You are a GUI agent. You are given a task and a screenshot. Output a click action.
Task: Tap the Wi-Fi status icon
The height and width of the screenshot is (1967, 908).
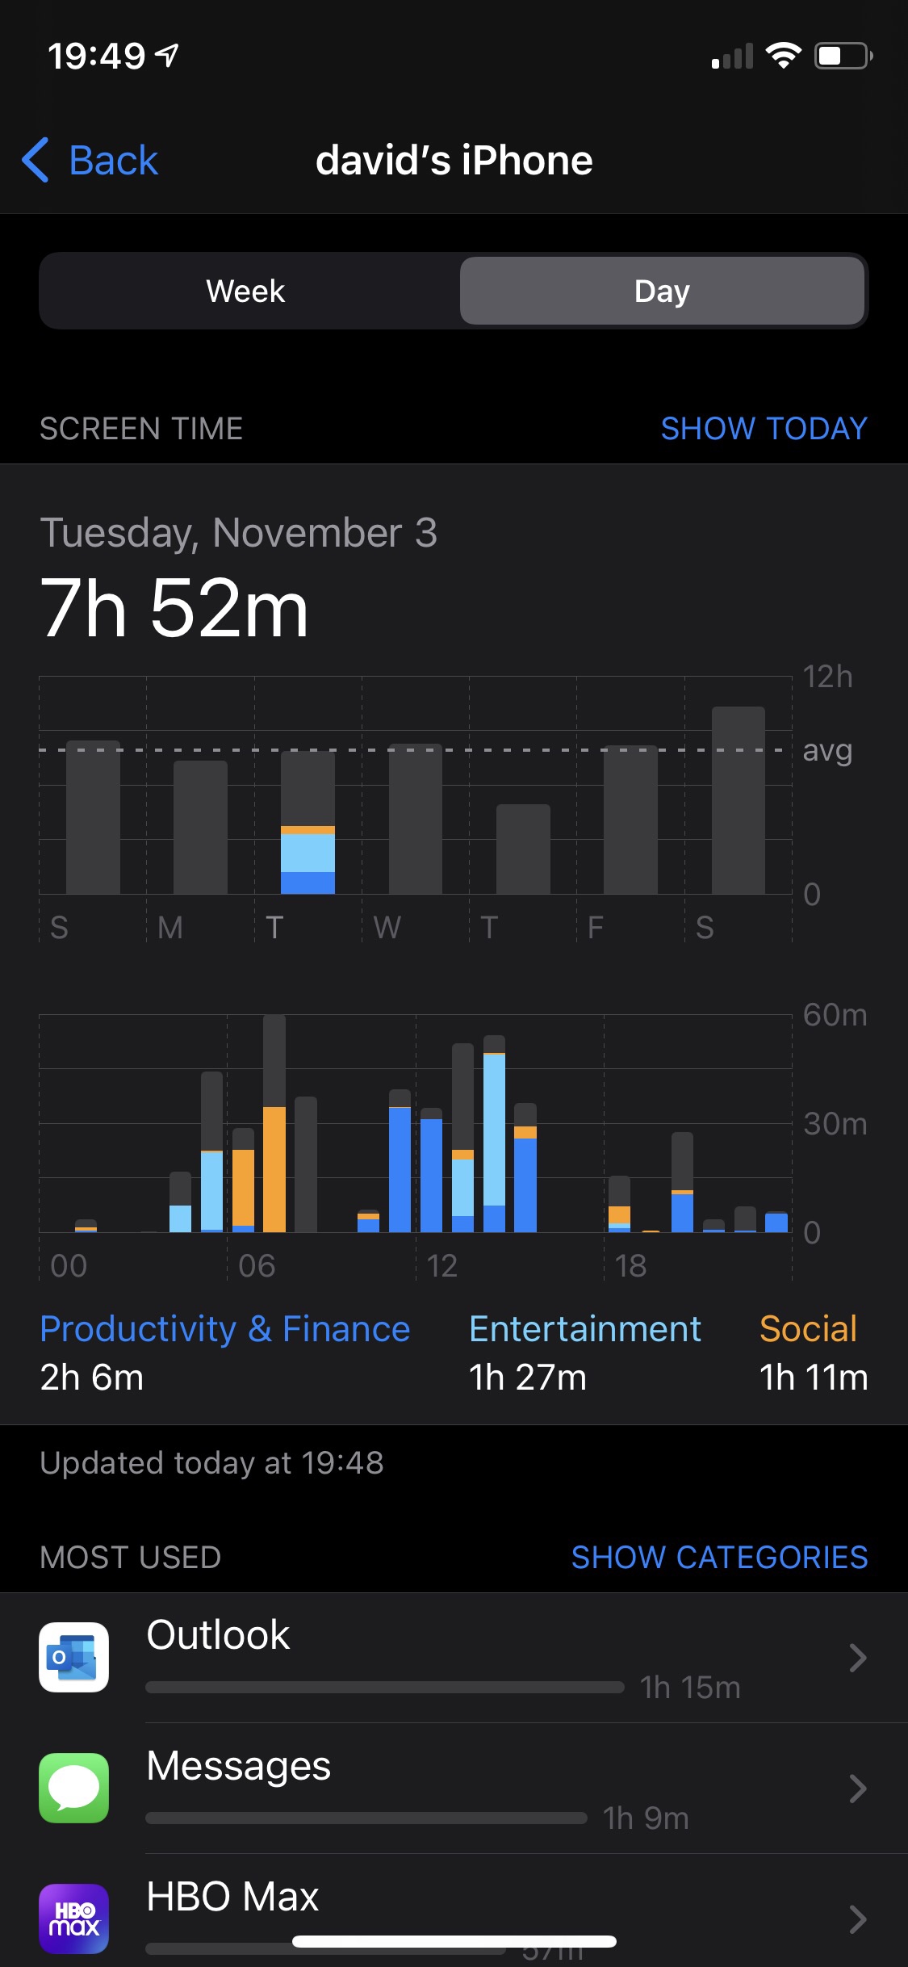click(x=782, y=56)
